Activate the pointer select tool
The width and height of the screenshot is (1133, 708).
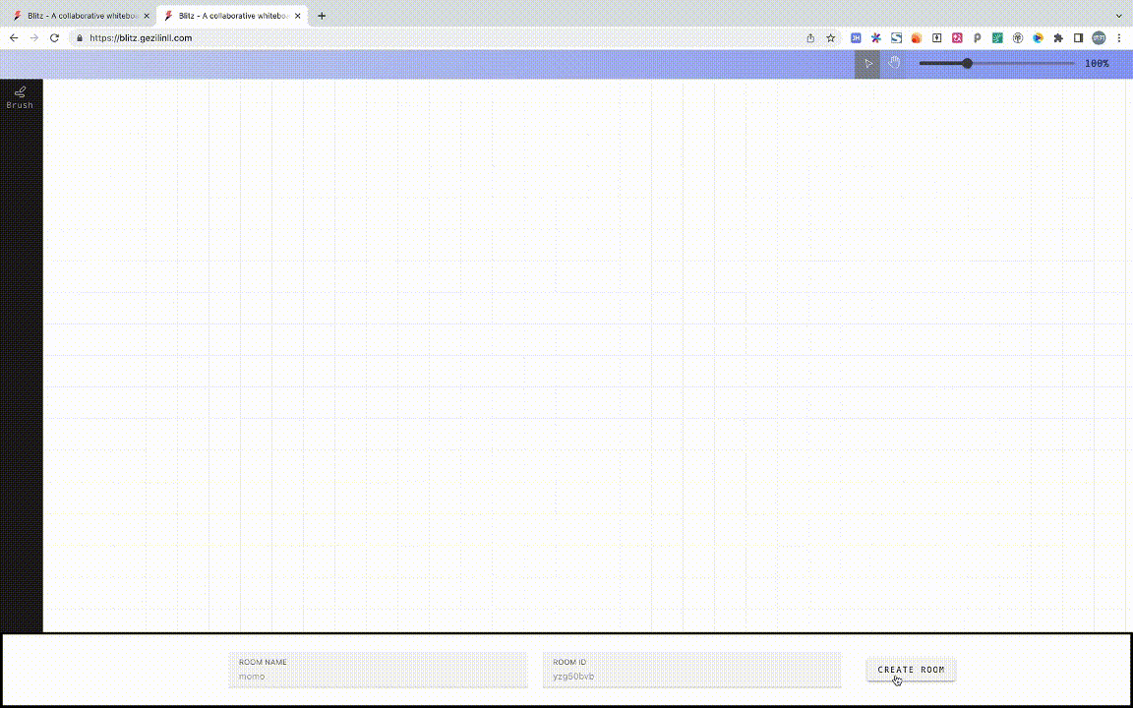pyautogui.click(x=867, y=64)
